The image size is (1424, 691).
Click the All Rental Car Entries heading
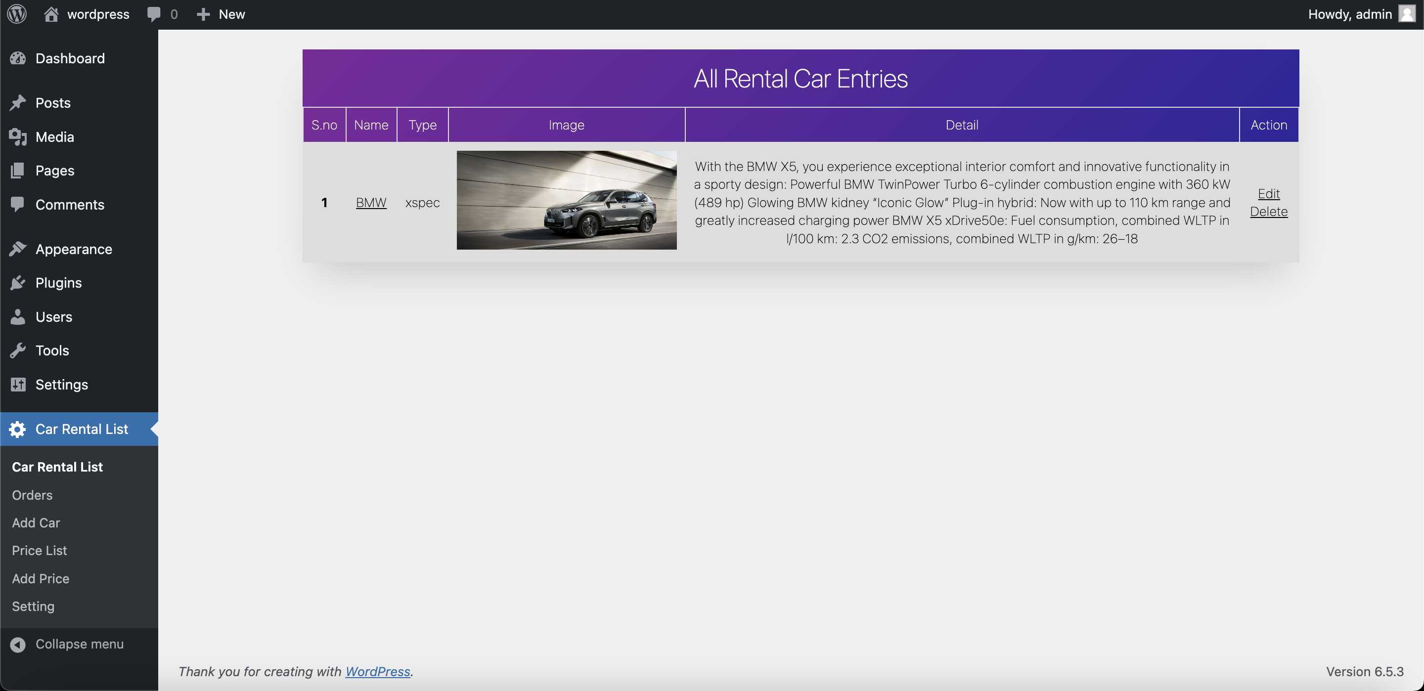click(801, 78)
